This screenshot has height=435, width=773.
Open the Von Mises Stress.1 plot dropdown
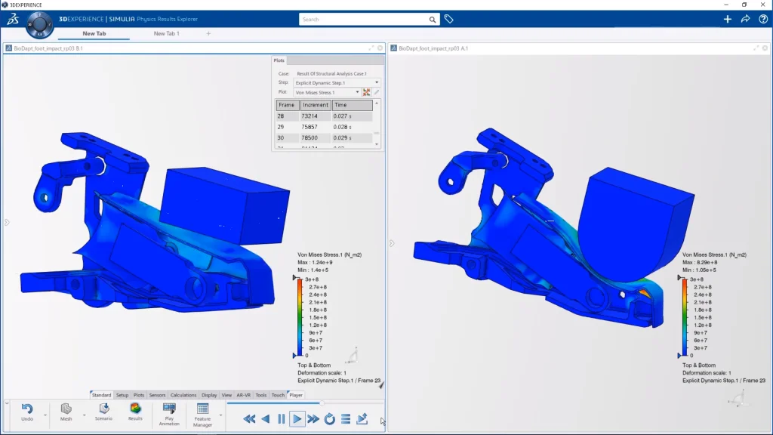[x=357, y=92]
